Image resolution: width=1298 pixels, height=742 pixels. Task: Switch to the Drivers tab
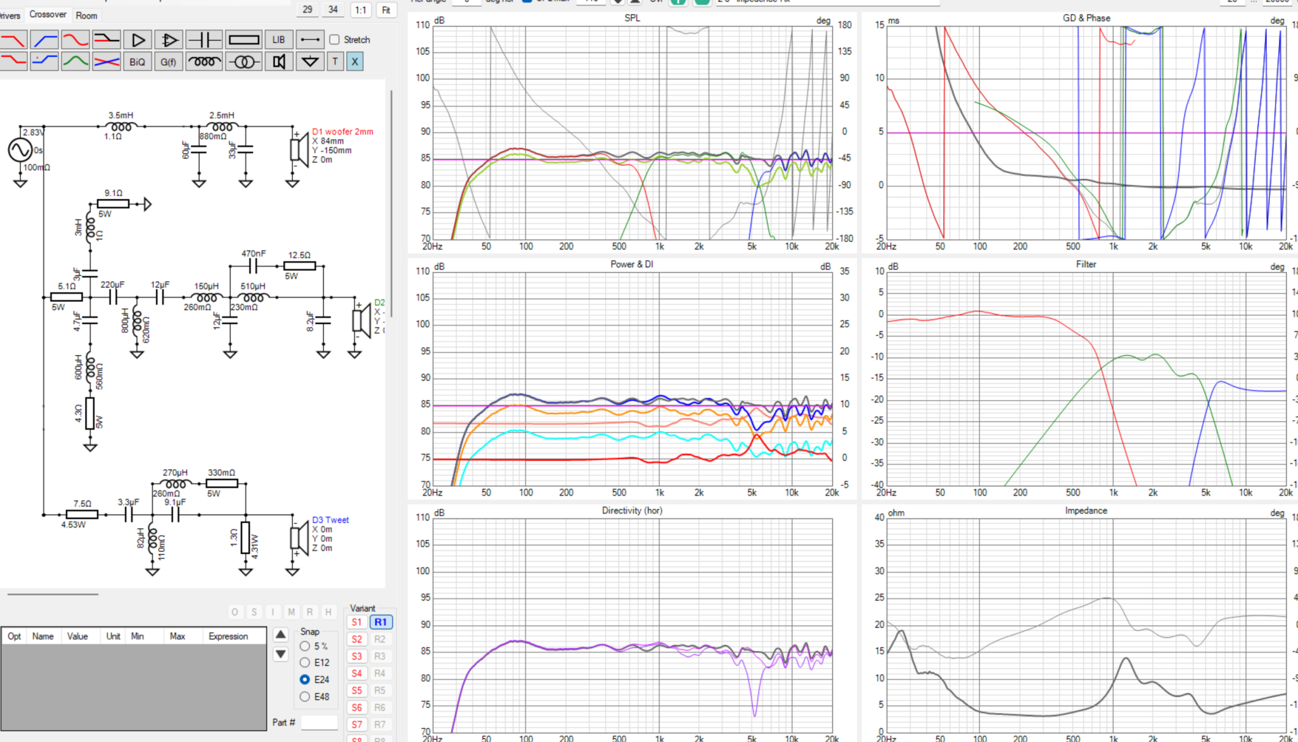10,15
